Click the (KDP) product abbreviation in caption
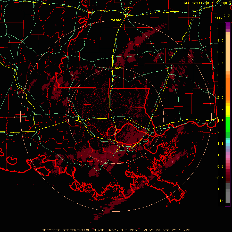The width and height of the screenshot is (232, 232). coord(113,230)
